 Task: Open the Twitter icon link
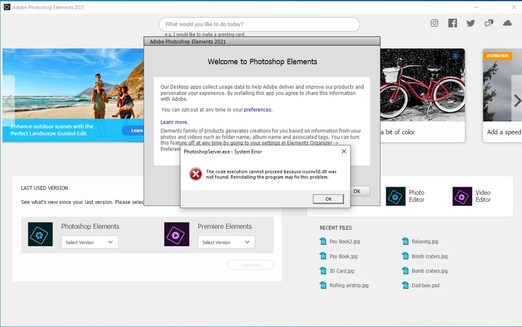pos(471,23)
